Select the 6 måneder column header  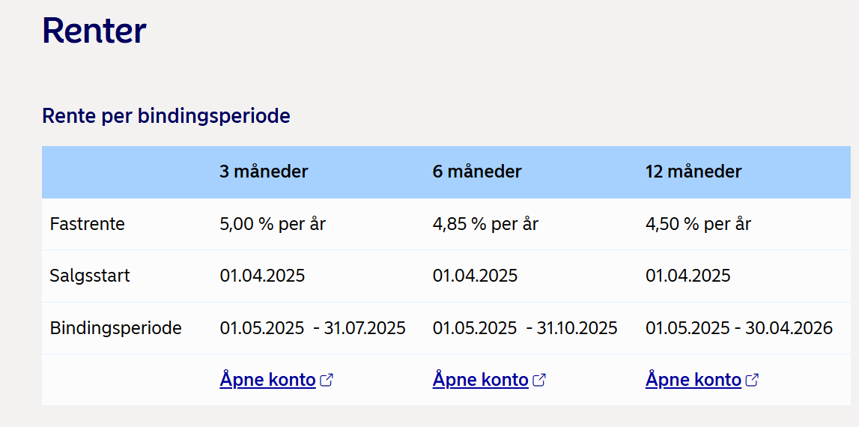(477, 172)
